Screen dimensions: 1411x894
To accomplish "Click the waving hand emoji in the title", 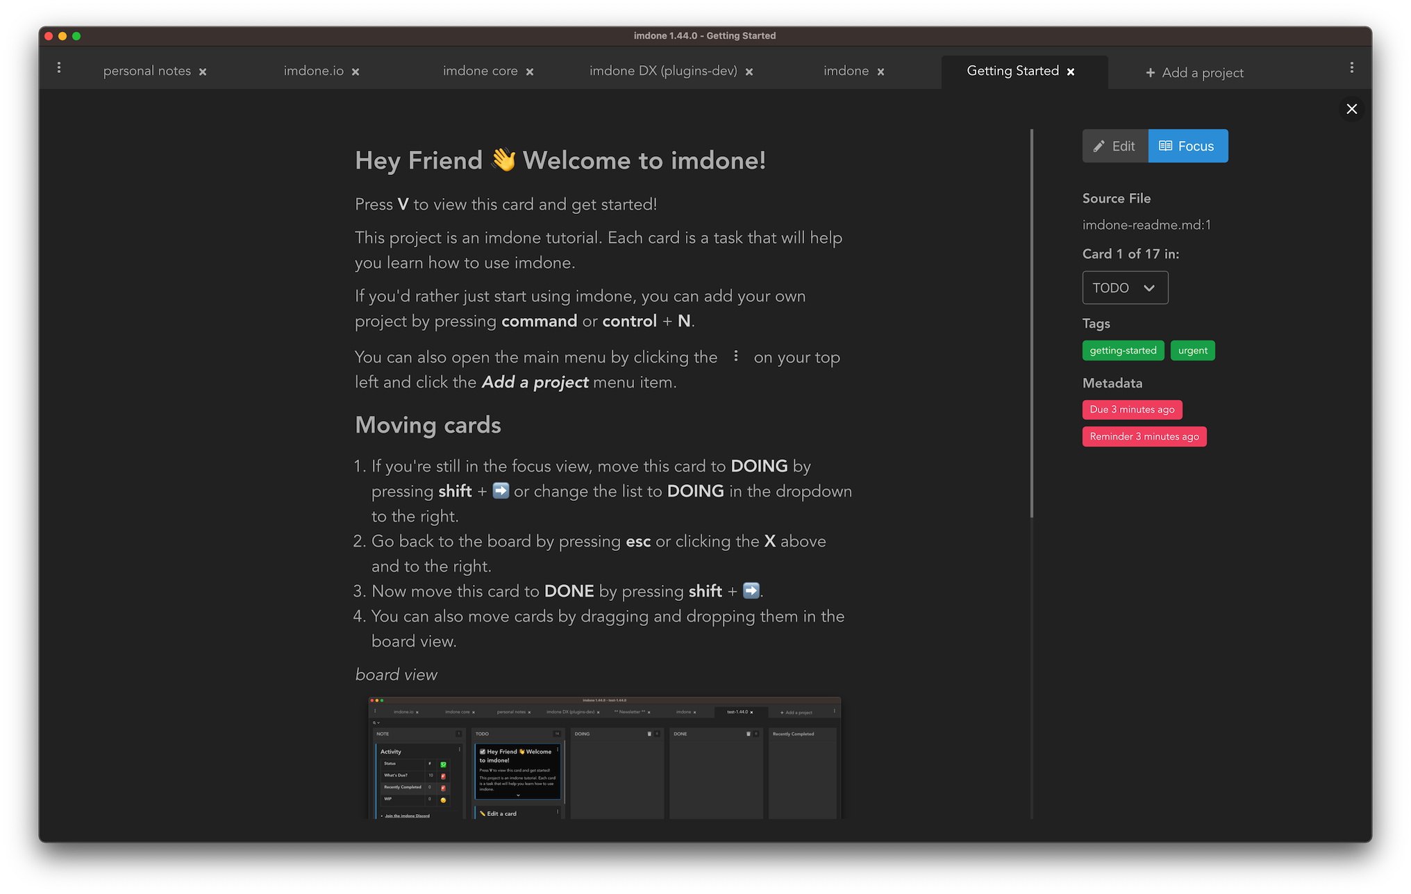I will pyautogui.click(x=503, y=160).
